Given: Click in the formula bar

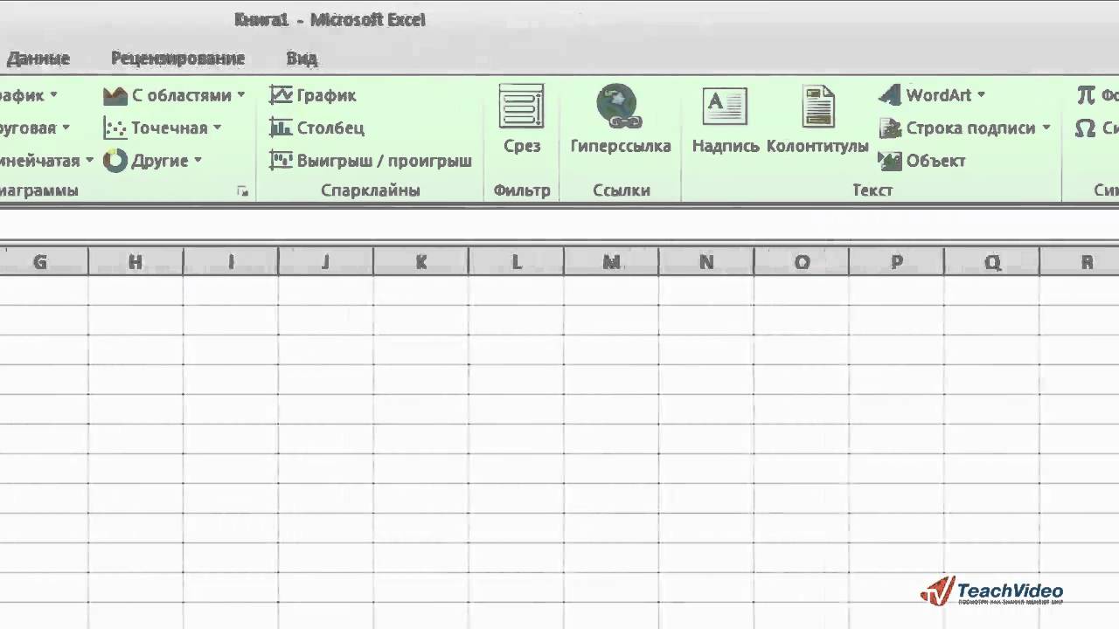Looking at the screenshot, I should (559, 225).
